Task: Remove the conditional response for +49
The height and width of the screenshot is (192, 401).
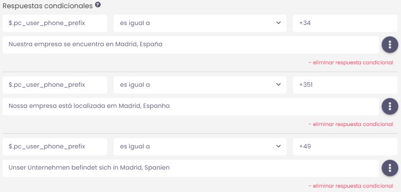Action: [x=351, y=186]
